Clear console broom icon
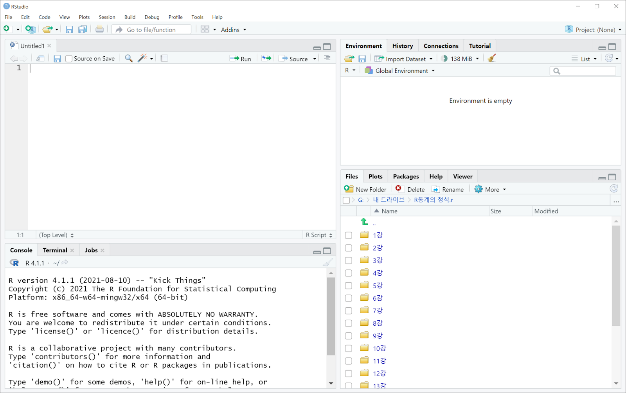The height and width of the screenshot is (393, 626). tap(328, 263)
